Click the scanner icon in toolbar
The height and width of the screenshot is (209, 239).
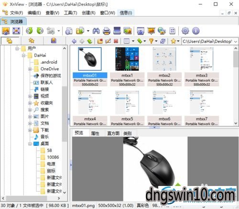117,31
